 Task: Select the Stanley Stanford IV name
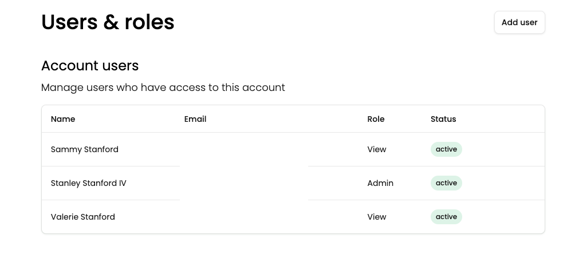(x=89, y=183)
